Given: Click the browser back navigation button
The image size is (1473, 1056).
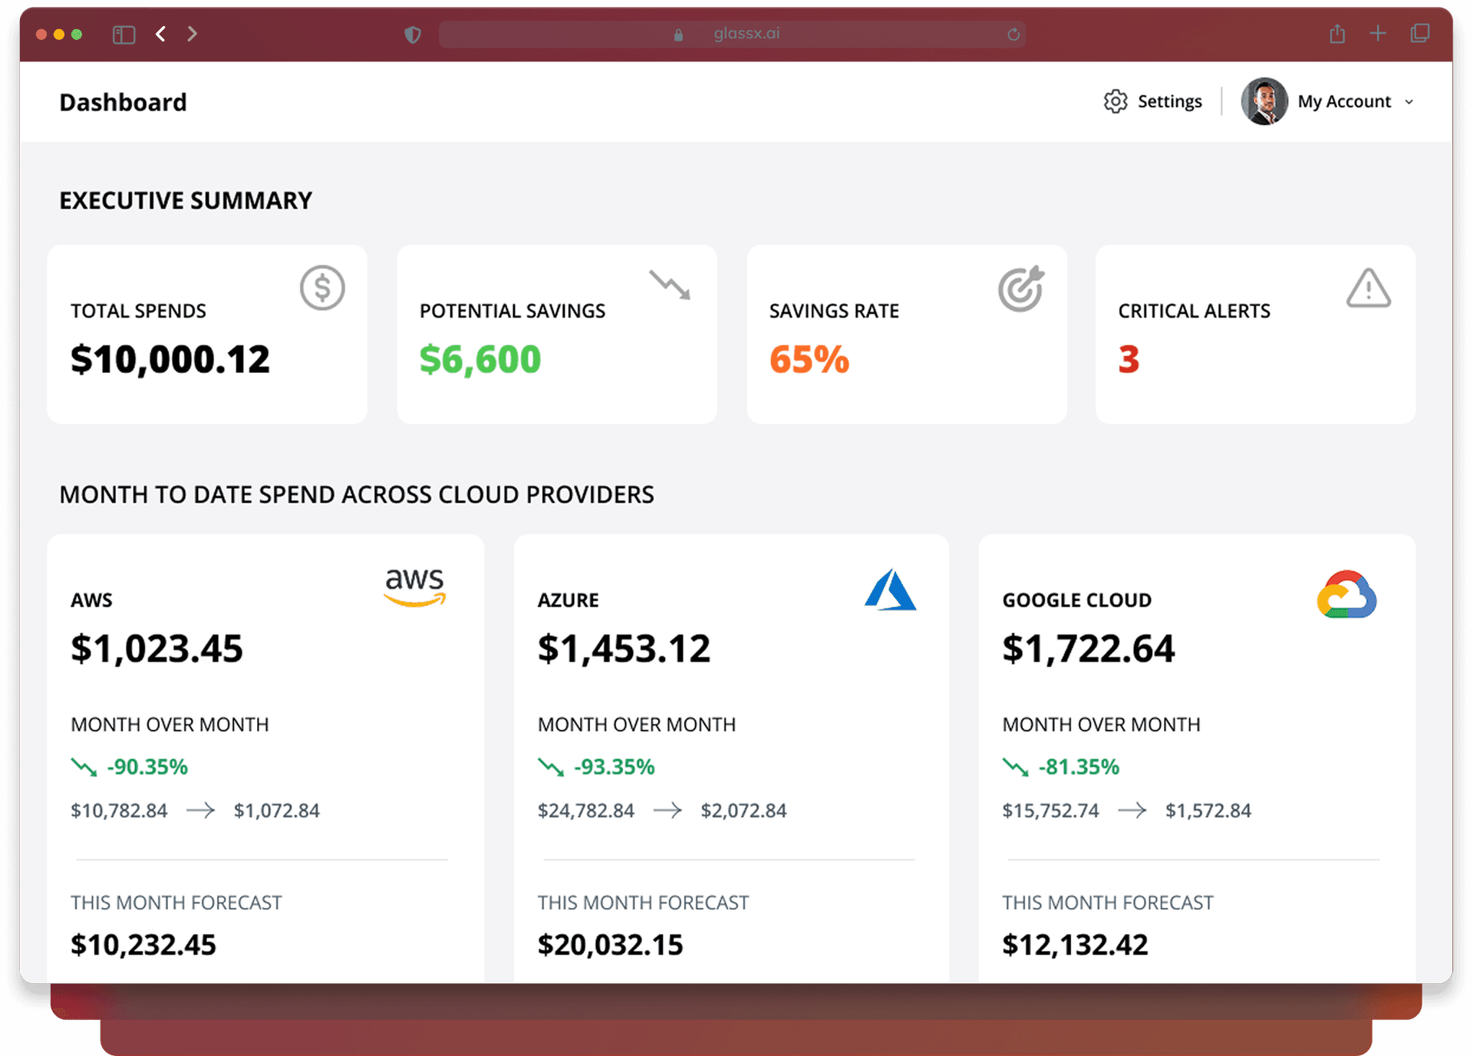Looking at the screenshot, I should point(160,34).
